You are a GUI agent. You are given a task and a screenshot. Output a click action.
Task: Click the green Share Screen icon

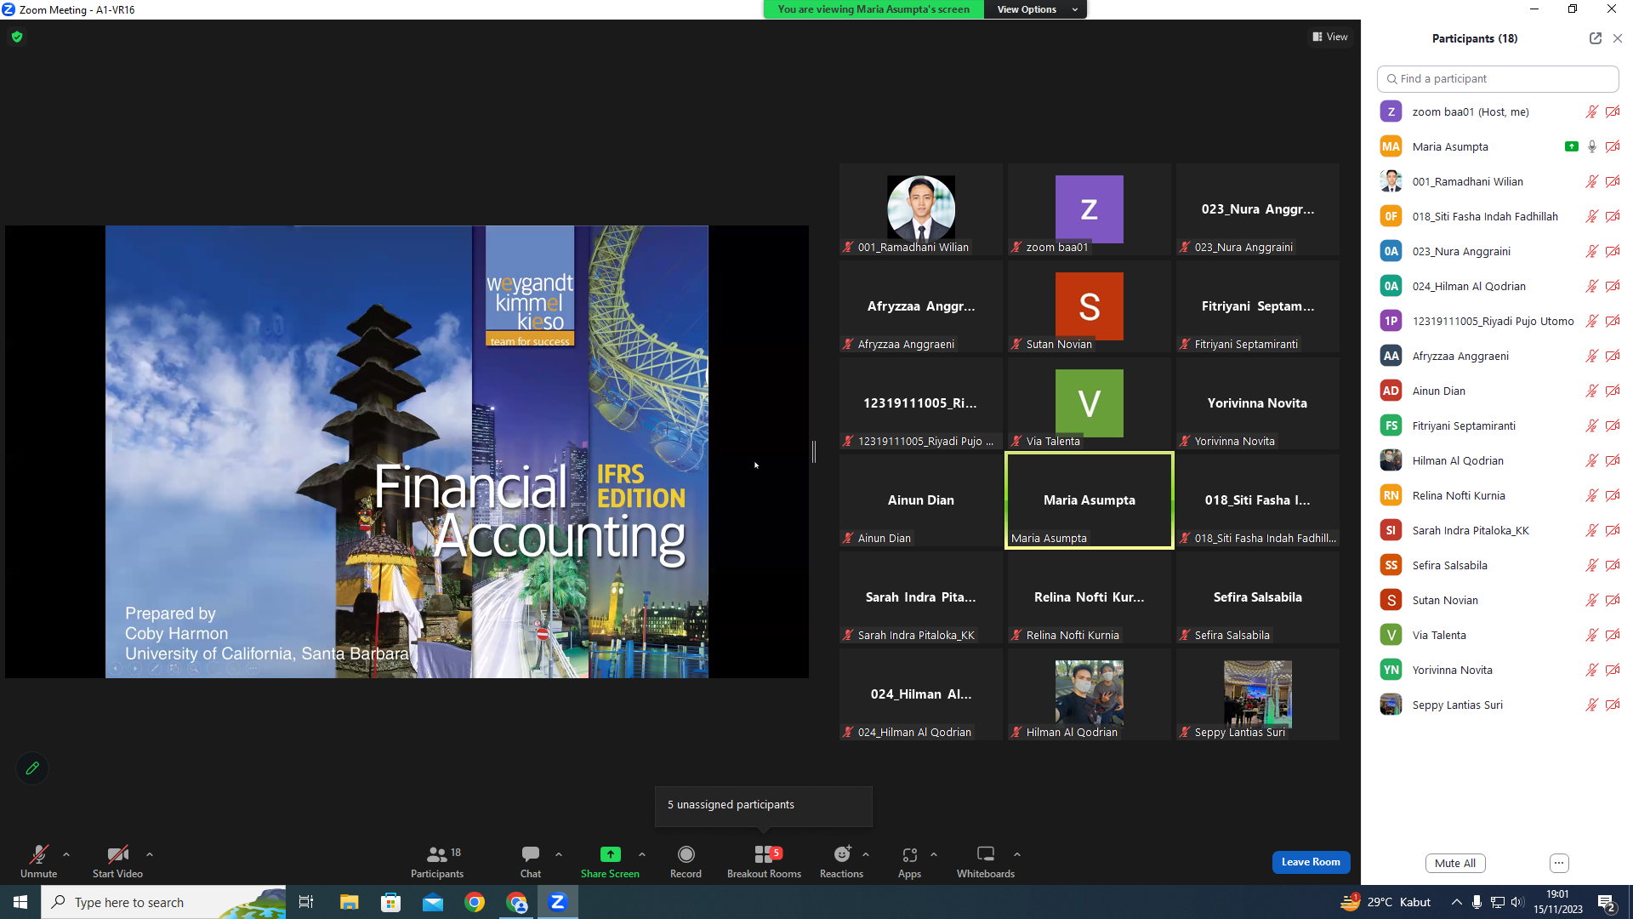click(x=610, y=854)
